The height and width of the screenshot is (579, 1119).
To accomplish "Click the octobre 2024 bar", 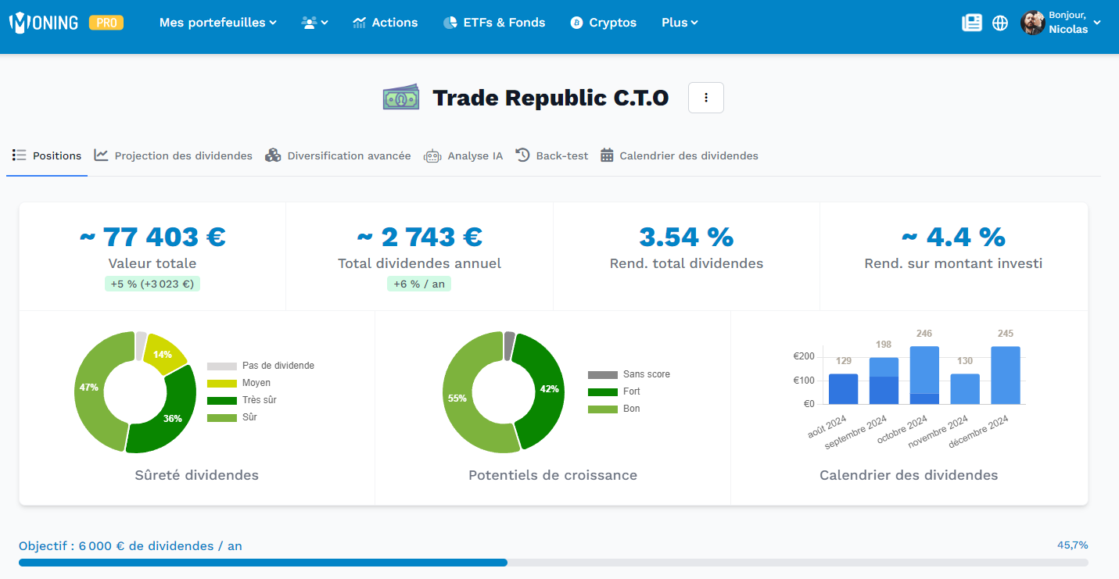I will 925,375.
